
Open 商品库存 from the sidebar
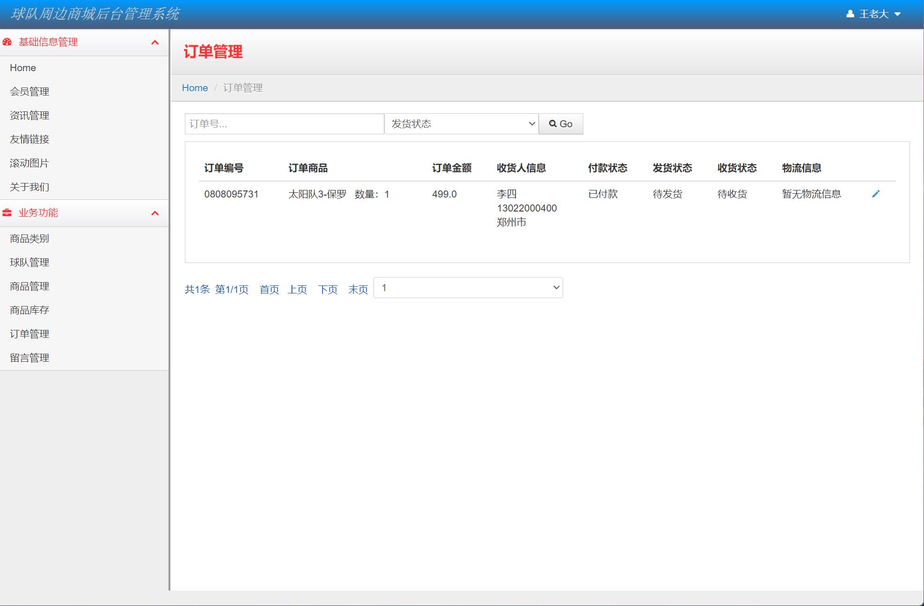pyautogui.click(x=29, y=310)
